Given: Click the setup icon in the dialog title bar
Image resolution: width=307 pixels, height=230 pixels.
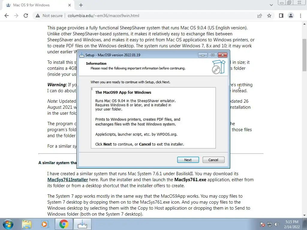Looking at the screenshot, I should [x=82, y=55].
